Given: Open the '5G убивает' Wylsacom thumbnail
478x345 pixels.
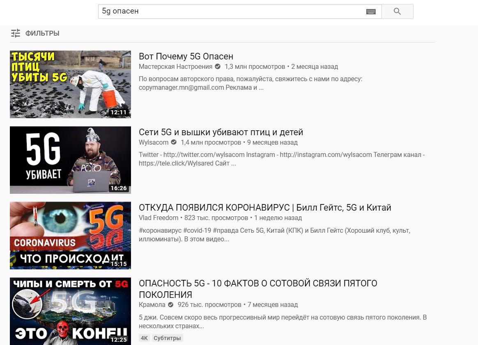Looking at the screenshot, I should pyautogui.click(x=70, y=160).
